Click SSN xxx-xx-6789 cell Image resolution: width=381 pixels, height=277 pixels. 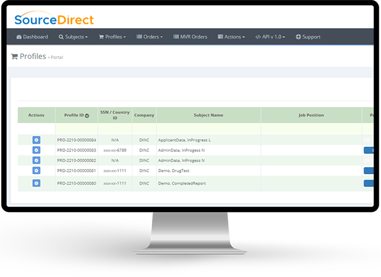click(115, 150)
